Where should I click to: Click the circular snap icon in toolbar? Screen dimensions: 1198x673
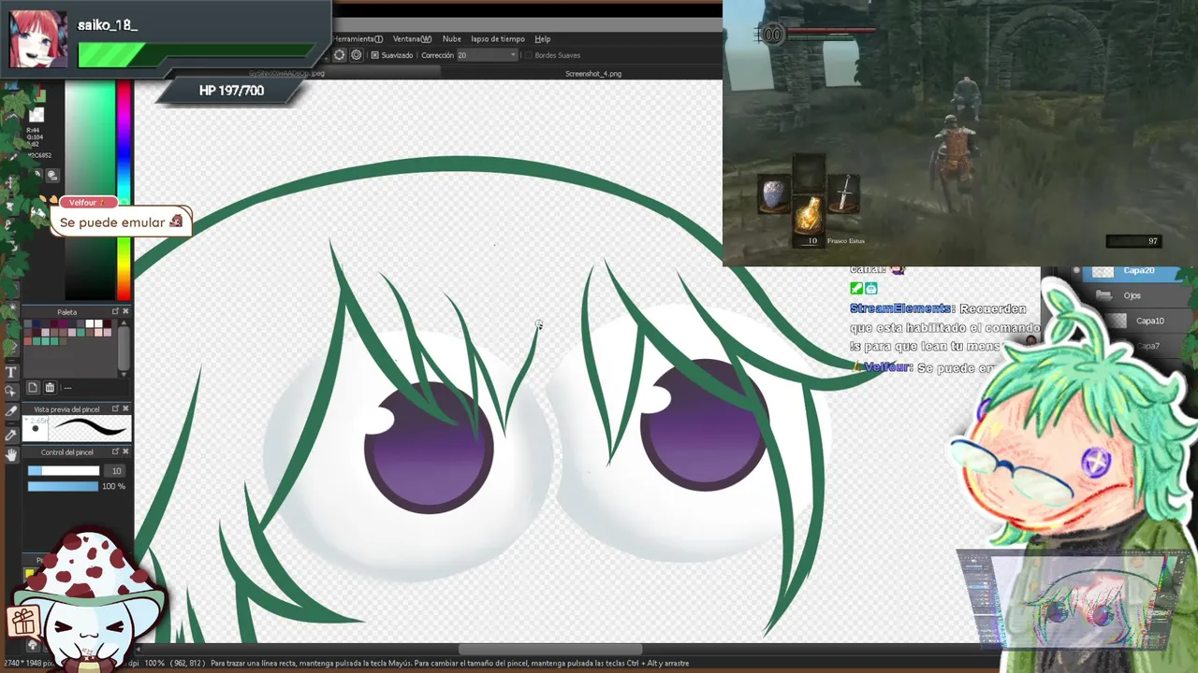coord(340,55)
